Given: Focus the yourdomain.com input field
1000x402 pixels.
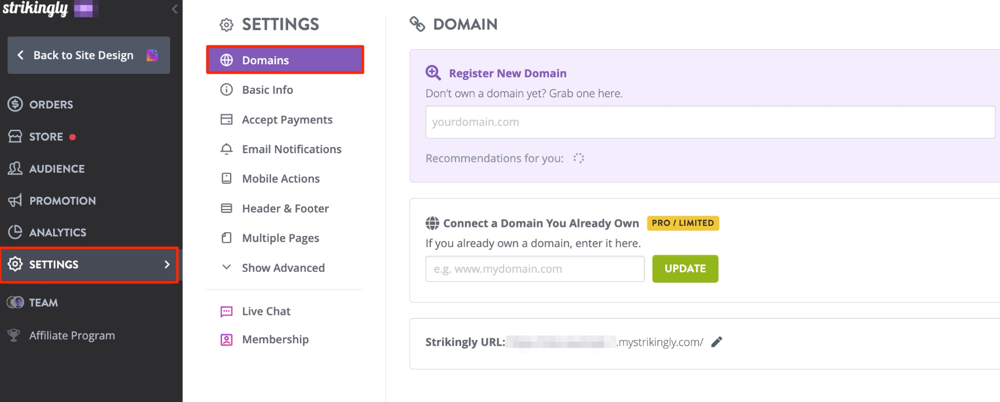Looking at the screenshot, I should click(710, 122).
